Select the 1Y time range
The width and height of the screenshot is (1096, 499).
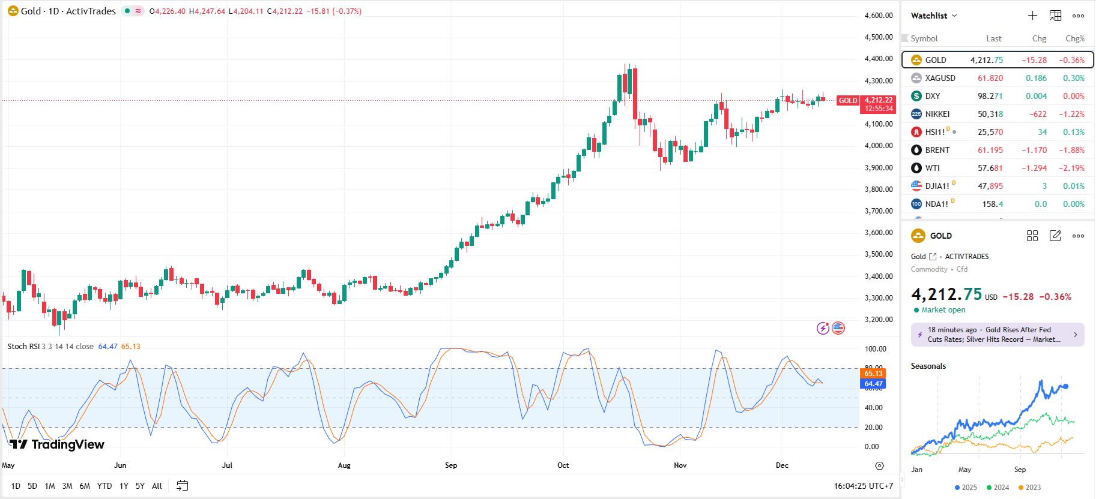click(x=124, y=486)
